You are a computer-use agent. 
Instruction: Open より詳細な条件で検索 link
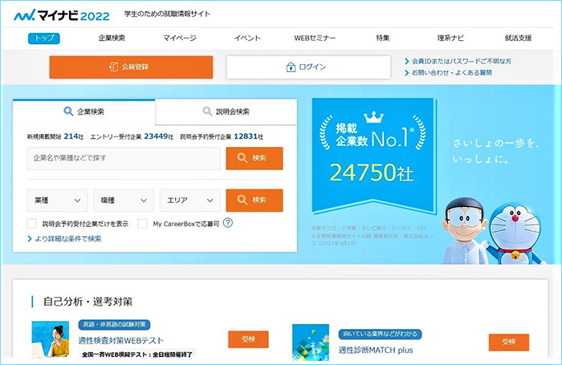(x=68, y=238)
